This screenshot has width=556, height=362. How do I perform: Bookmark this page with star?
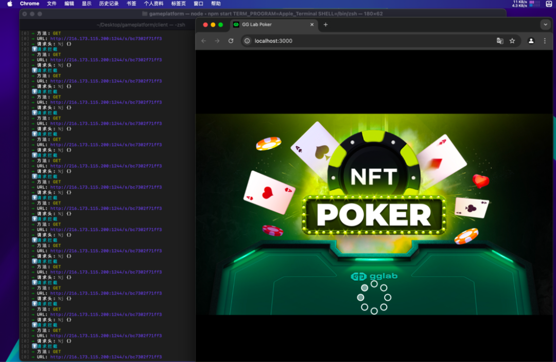click(x=512, y=41)
